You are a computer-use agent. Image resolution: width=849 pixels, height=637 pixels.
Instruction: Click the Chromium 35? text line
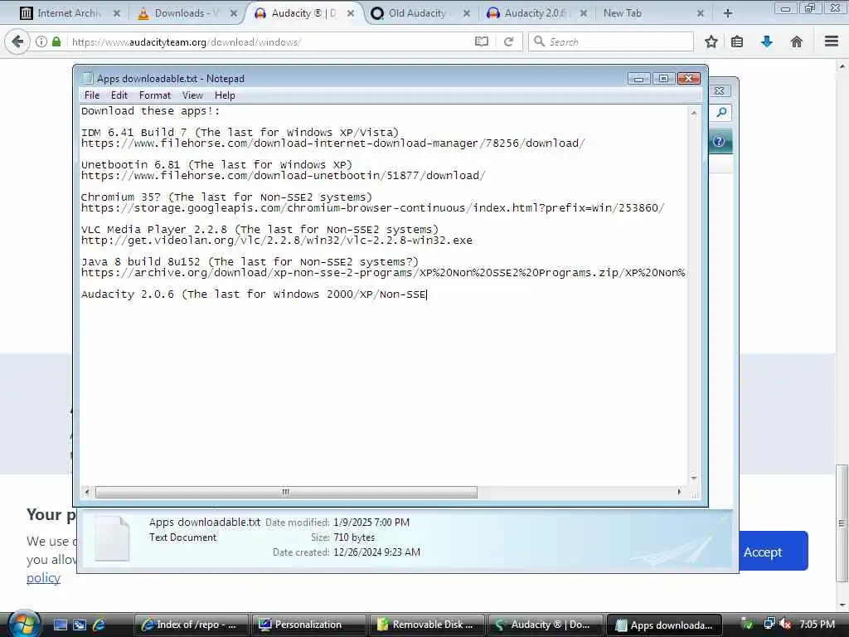[227, 197]
